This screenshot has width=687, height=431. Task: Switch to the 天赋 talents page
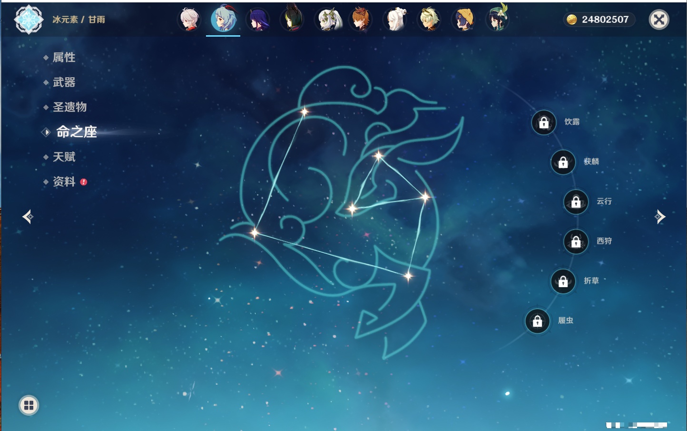point(64,157)
